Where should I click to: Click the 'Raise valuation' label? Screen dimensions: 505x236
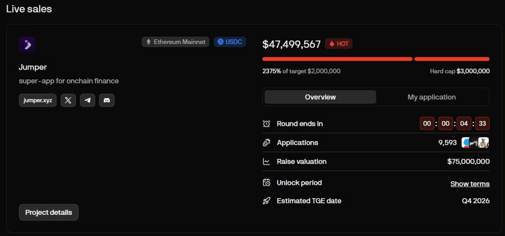point(302,161)
